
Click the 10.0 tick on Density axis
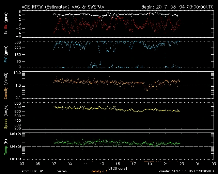[x=15, y=73]
